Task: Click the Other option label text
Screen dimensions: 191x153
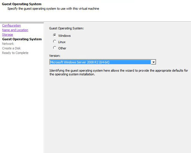Action: coord(62,48)
